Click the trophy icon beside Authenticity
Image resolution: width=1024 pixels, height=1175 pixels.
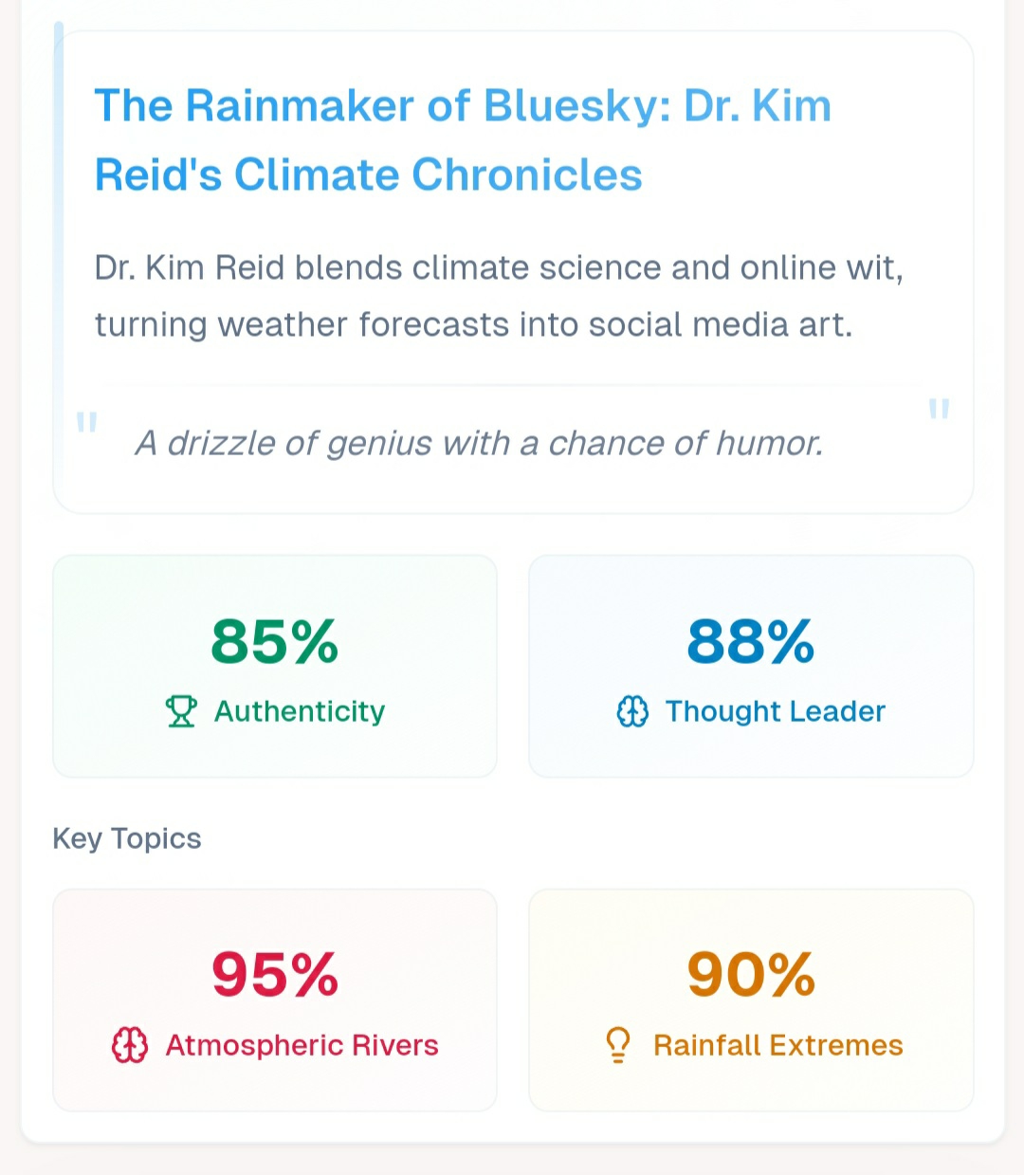coord(181,711)
